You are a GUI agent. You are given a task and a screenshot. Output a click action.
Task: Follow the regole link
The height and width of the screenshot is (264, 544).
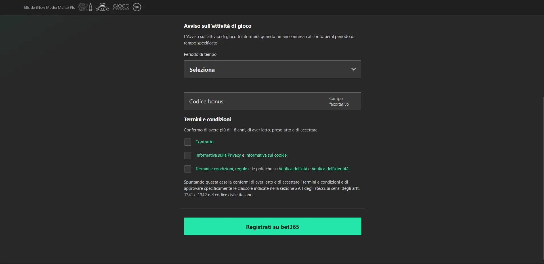click(x=241, y=169)
